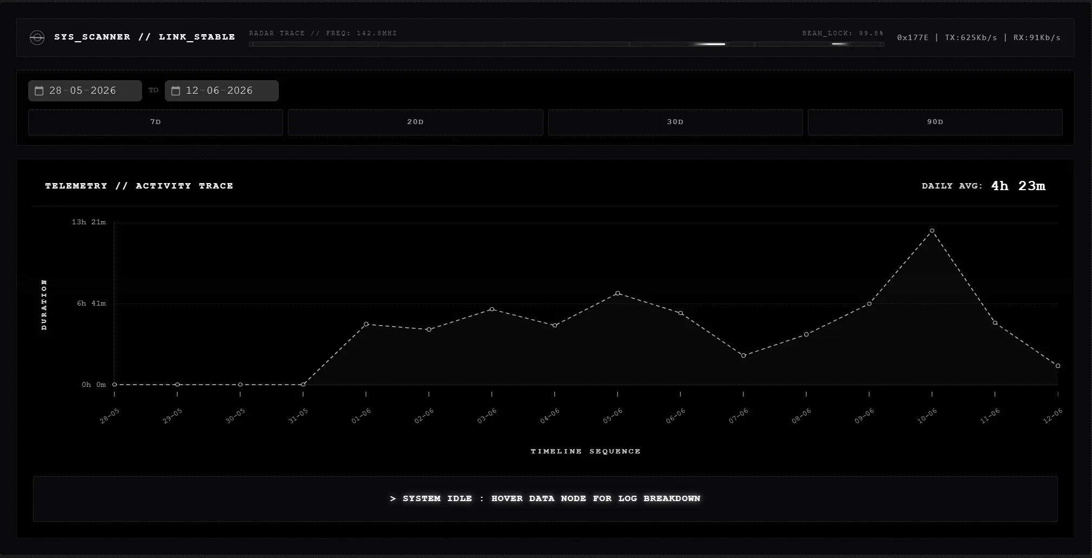
Task: Click the SYS_SCANNER // LINK_STABLE title
Action: click(145, 37)
